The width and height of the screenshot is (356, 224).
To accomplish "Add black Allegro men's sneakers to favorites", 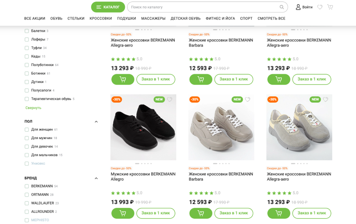I will point(170,99).
